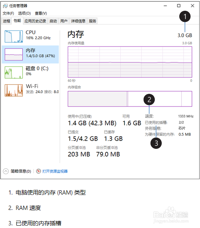Collapse view with 简略信息(D) arrow icon
The image size is (200, 228).
(6, 171)
